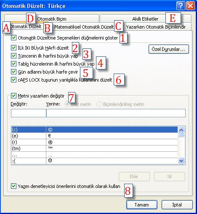Click the € symbol replacement cell
The image size is (197, 214).
[112, 136]
